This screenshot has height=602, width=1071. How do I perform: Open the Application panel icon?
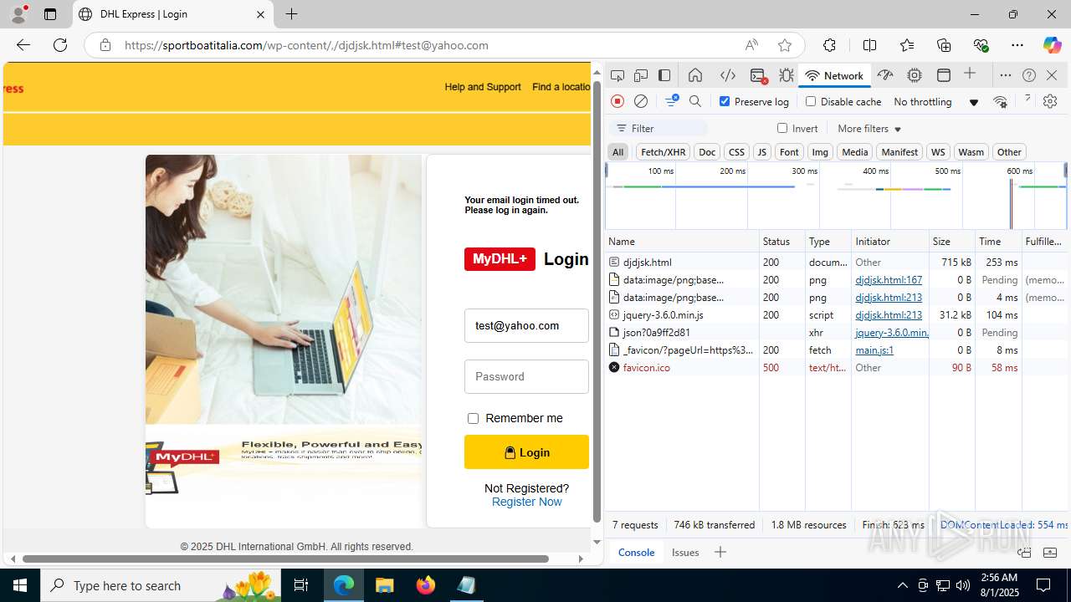(x=944, y=75)
